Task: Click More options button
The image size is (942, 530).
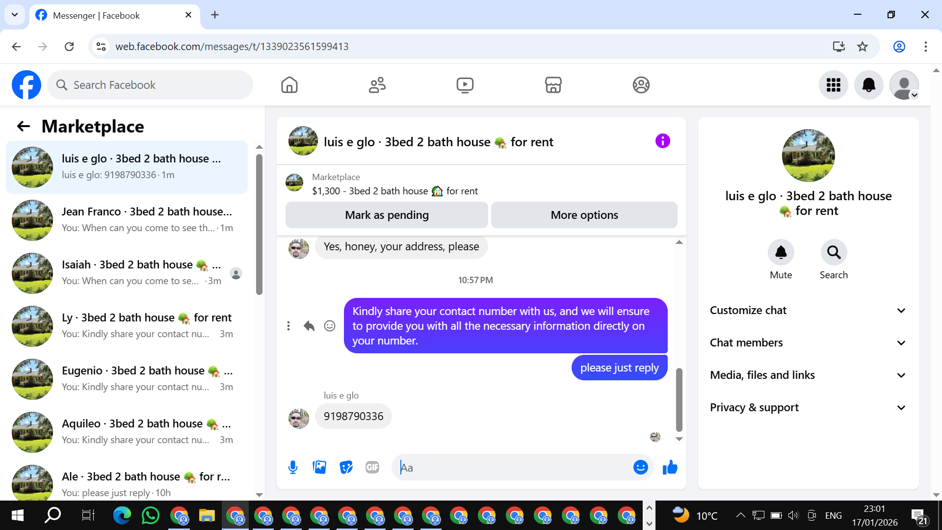Action: coord(584,215)
